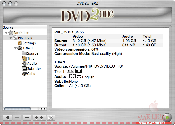Screen dimensions: 175x125
Task: Click the Batch list disc stack icon
Action: click(11, 33)
